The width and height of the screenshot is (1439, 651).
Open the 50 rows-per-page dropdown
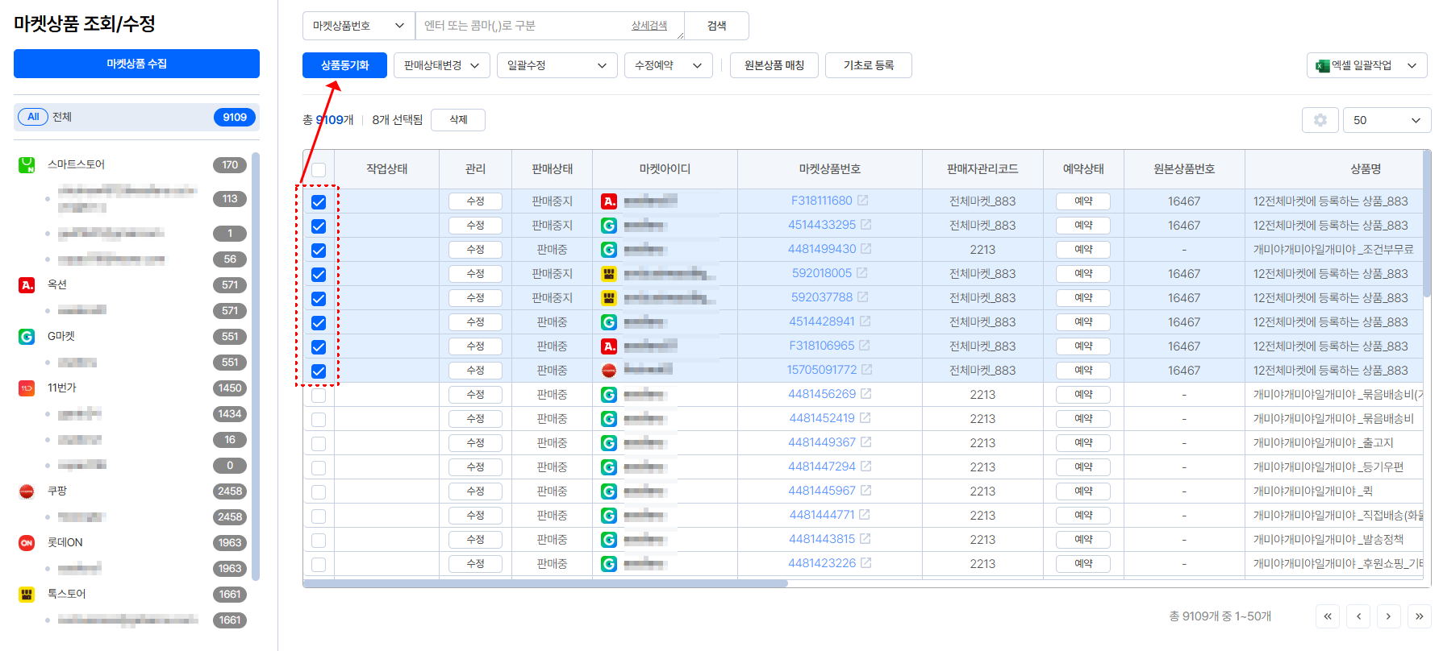(1386, 120)
